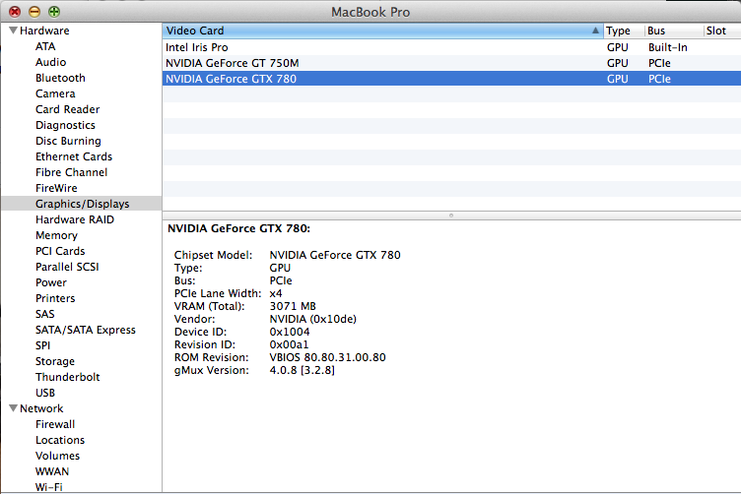Open the Audio hardware entry
This screenshot has height=494, width=741.
coord(50,62)
